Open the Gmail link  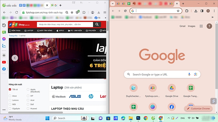pyautogui.click(x=183, y=26)
